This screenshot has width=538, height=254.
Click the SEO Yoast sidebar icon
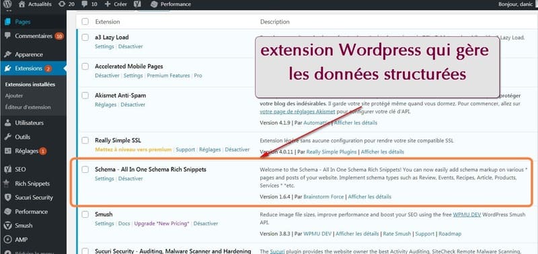(7, 169)
